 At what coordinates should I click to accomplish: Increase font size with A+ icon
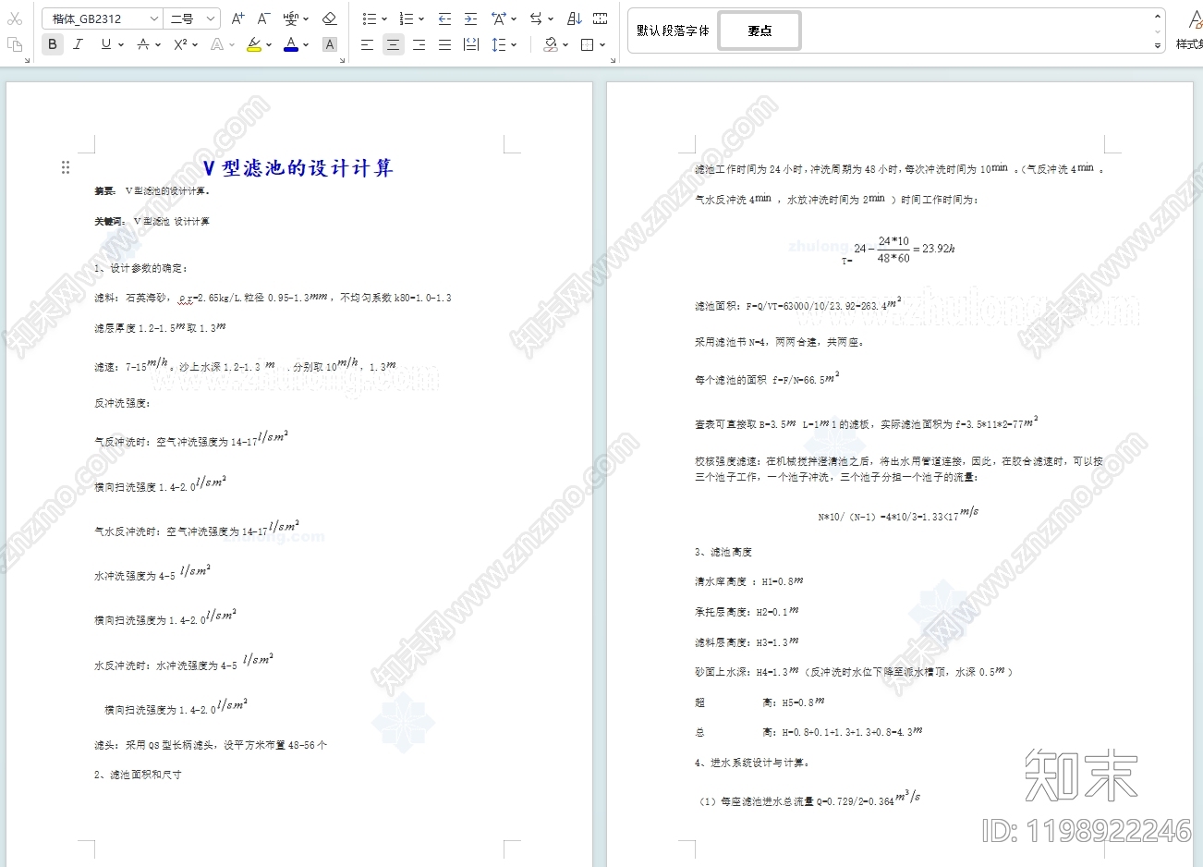click(238, 18)
